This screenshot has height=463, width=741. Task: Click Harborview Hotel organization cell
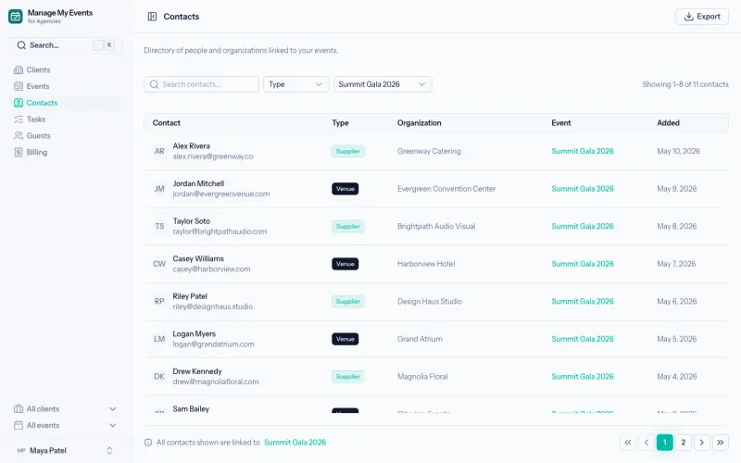point(426,264)
